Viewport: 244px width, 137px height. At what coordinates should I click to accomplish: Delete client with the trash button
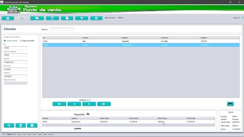[21, 125]
